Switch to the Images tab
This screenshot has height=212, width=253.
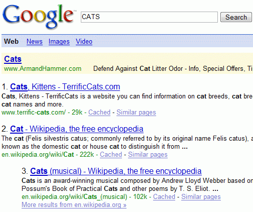[59, 41]
